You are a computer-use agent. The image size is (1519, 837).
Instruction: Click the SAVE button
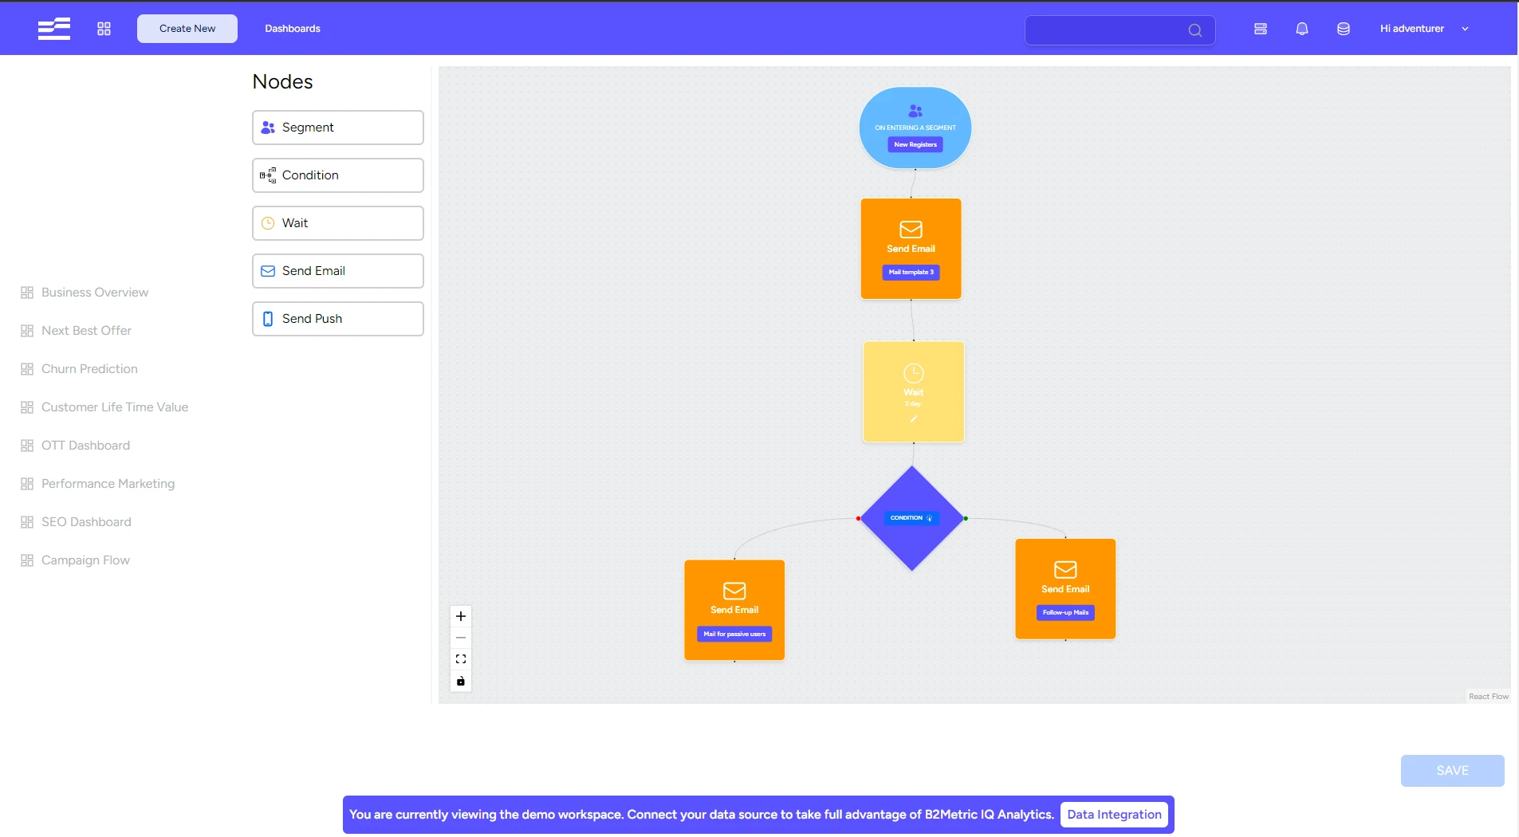point(1453,771)
